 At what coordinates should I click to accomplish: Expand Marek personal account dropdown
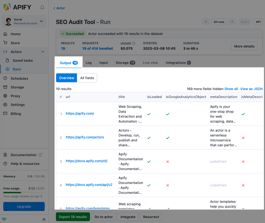(41, 21)
